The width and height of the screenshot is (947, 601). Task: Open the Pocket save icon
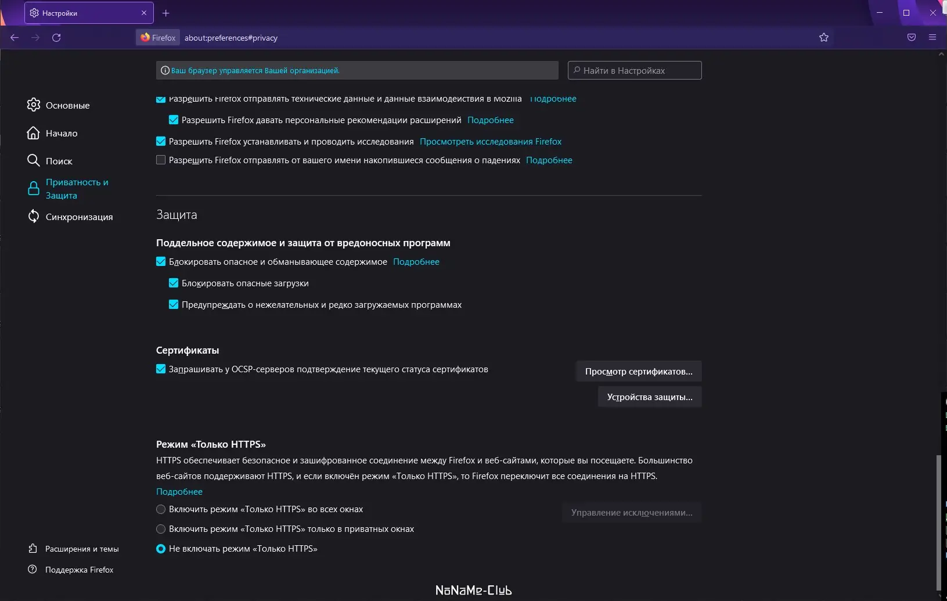[911, 38]
